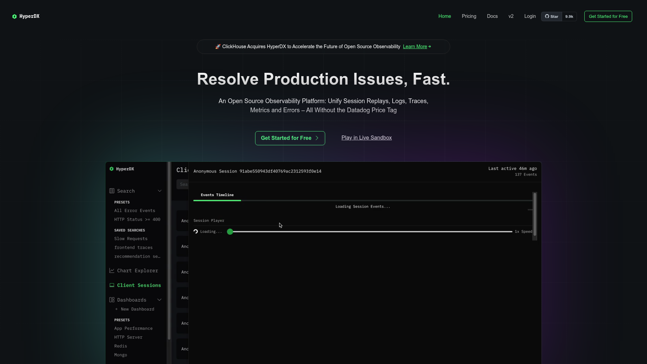This screenshot has height=364, width=647.
Task: Select All Error Events preset
Action: [x=134, y=211]
